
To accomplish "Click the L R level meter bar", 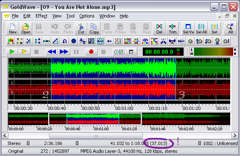I will pos(213,52).
